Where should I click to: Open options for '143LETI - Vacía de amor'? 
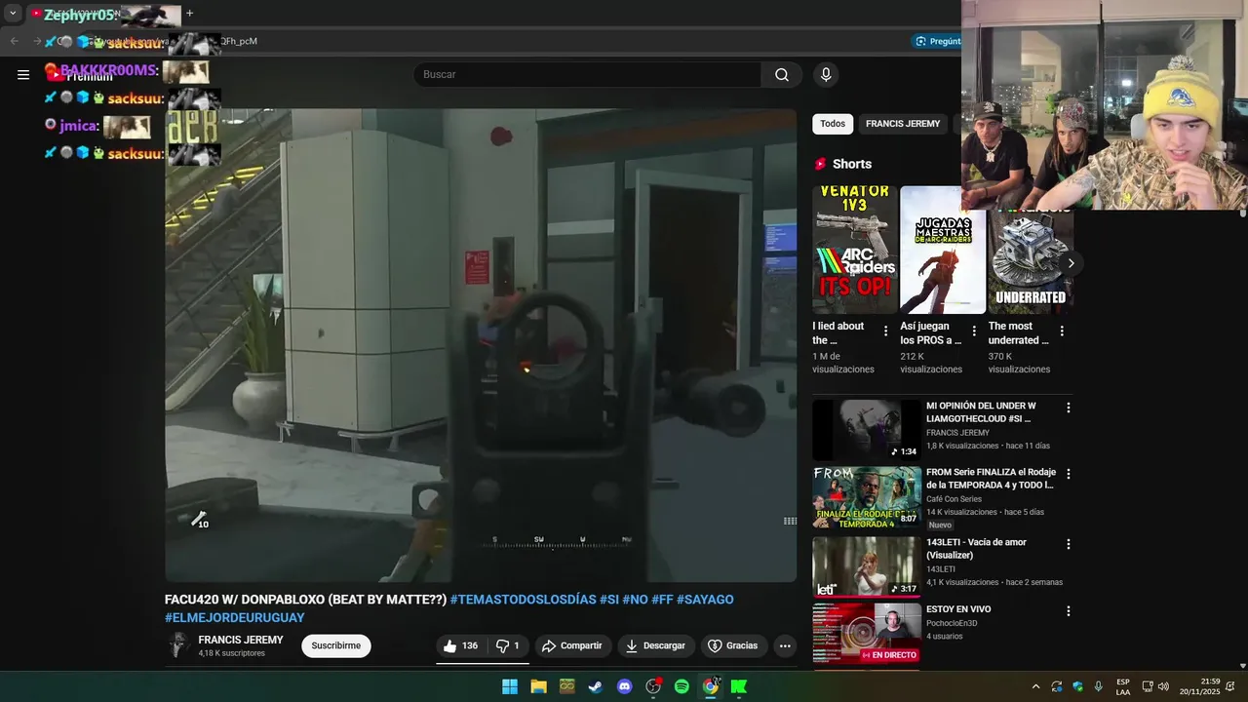[x=1068, y=544]
